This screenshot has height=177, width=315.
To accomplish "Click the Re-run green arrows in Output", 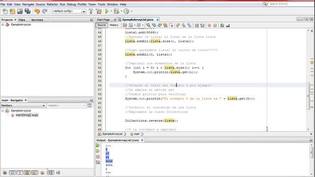I will click(98, 146).
